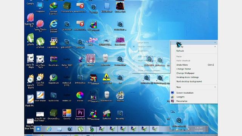Toggle Auto arrange icons option
242x136 pixels.
pos(151,57)
